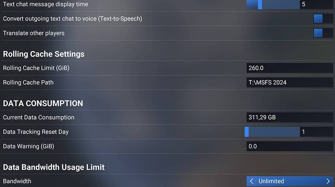This screenshot has width=335, height=187.
Task: Click the Data Warning (GiB) row label
Action: point(29,146)
